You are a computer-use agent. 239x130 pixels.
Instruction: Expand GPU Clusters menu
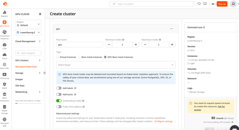click(28, 60)
